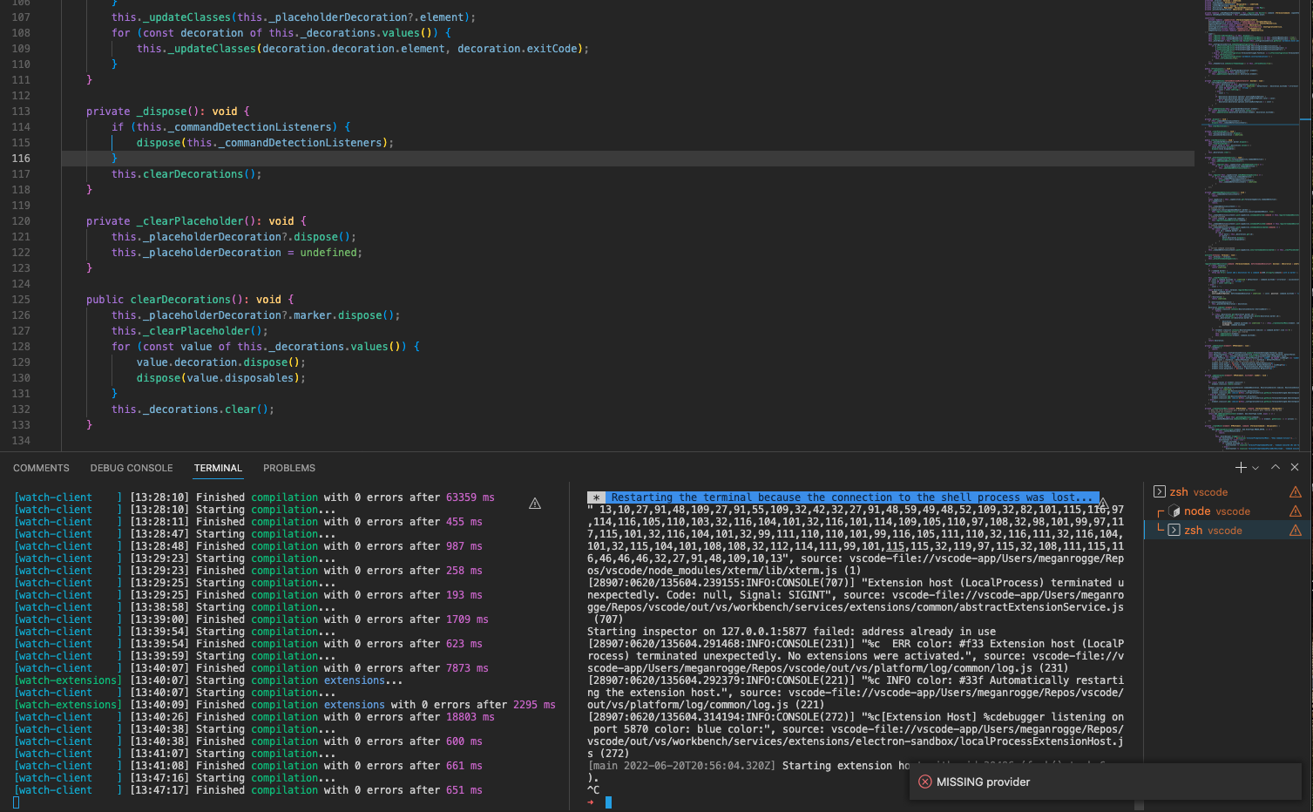
Task: Click the terminal icon of top zsh entry
Action: (x=1159, y=492)
